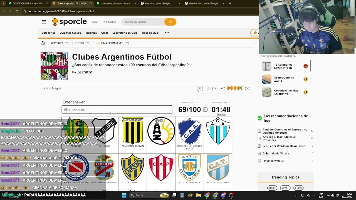
Task: Open the comments bubble showing 22
Action: pos(200,88)
